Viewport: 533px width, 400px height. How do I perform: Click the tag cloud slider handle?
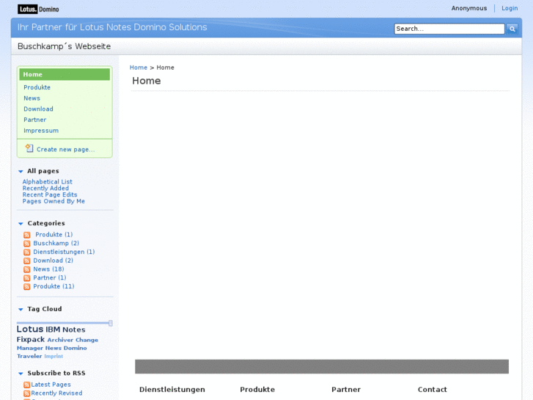tap(111, 323)
